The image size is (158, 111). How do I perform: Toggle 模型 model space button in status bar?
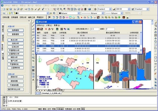(x=83, y=109)
